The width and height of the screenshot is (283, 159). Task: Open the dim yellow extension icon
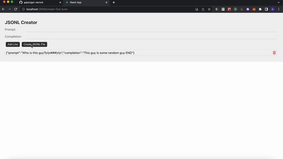coord(242,9)
